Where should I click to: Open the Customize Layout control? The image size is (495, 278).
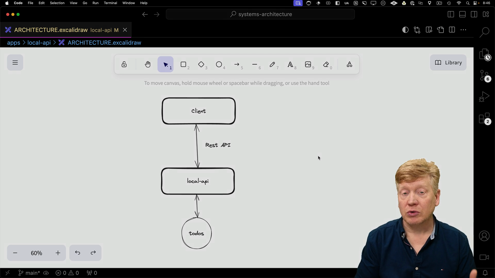click(486, 14)
